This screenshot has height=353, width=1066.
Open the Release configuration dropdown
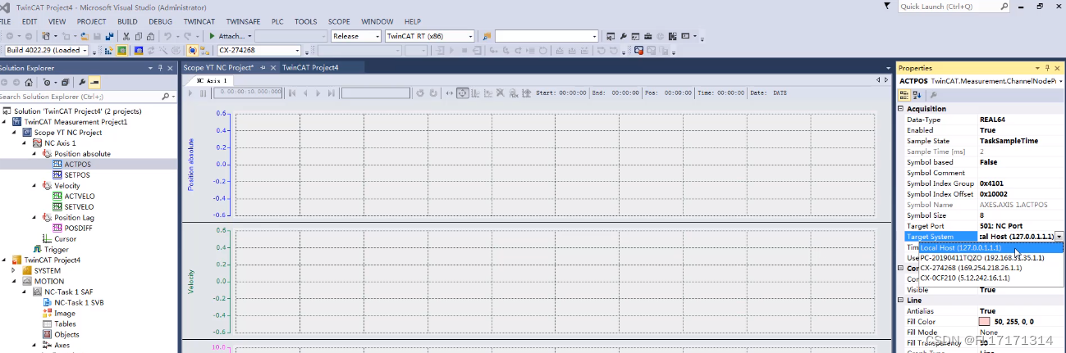coord(377,36)
